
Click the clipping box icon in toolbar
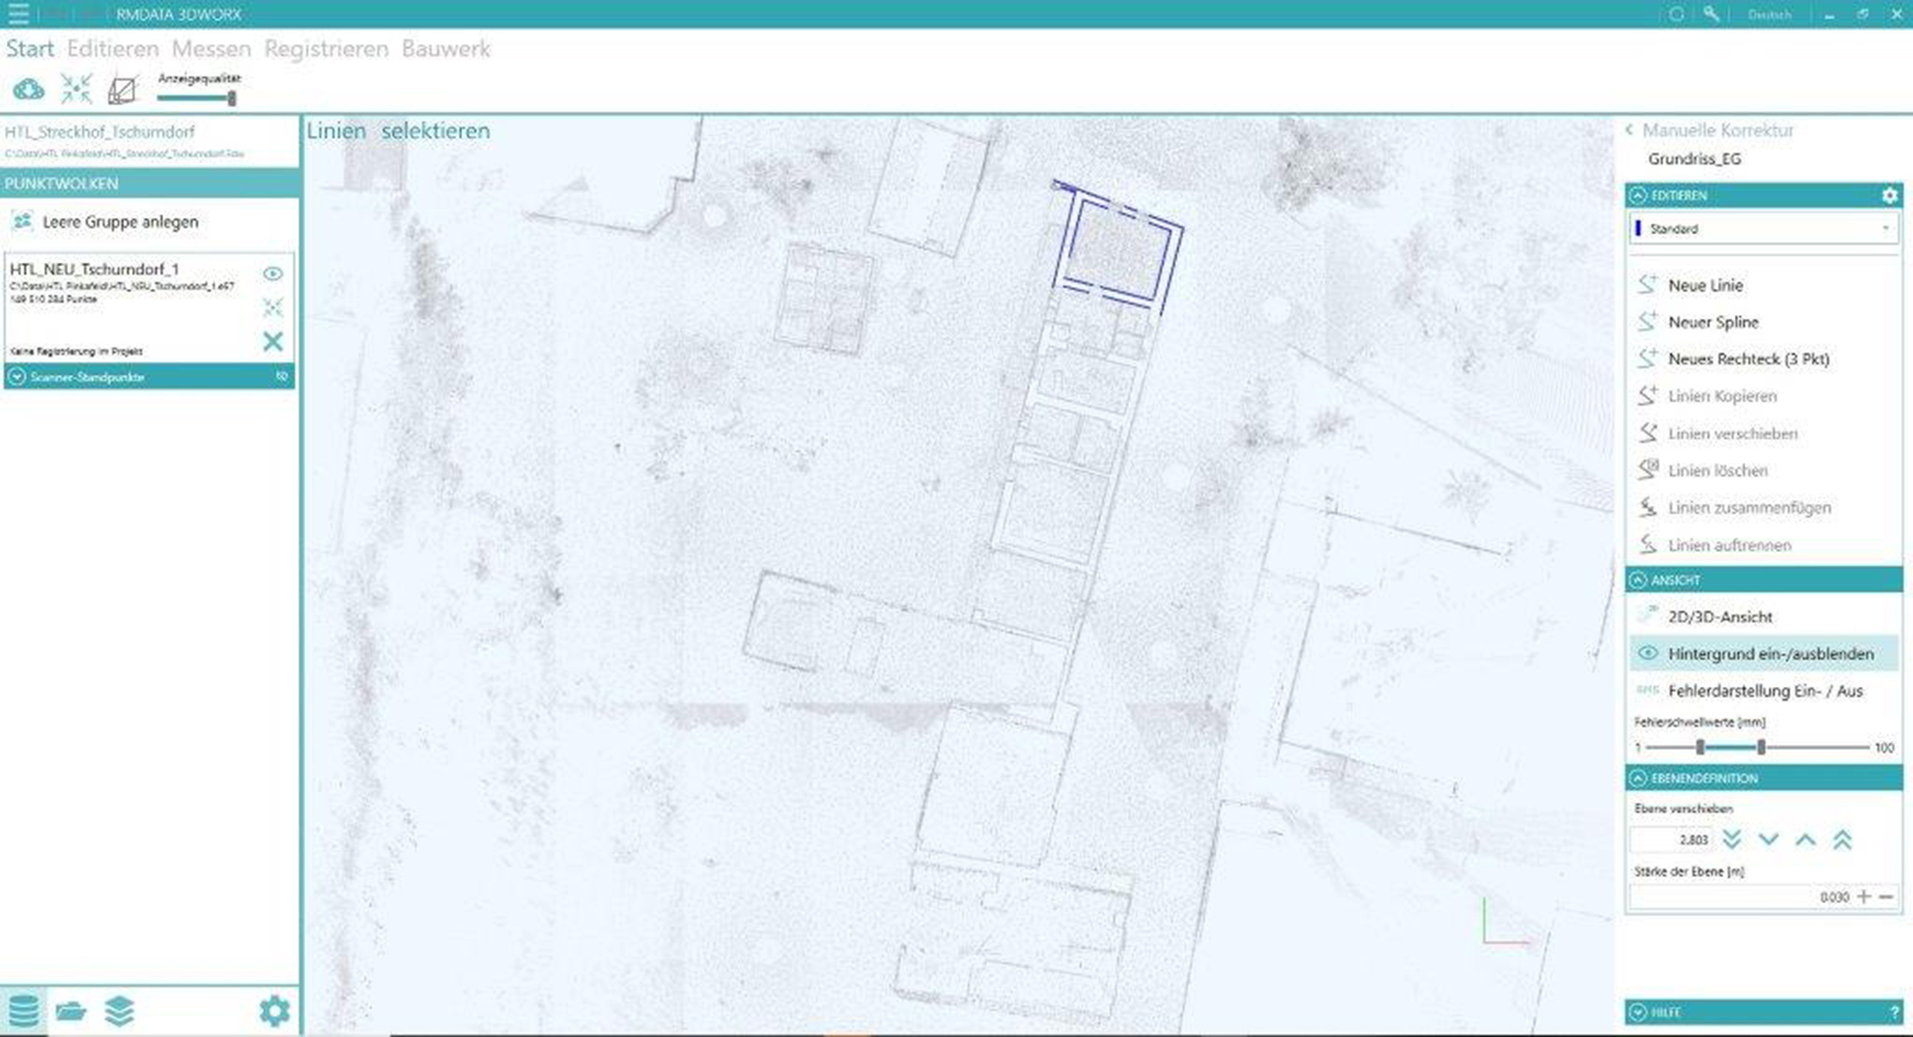coord(122,90)
